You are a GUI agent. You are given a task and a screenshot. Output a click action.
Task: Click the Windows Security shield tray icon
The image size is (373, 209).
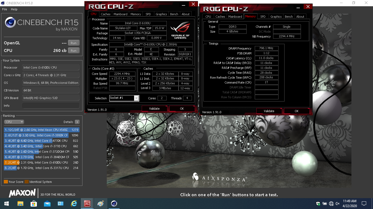(318, 204)
